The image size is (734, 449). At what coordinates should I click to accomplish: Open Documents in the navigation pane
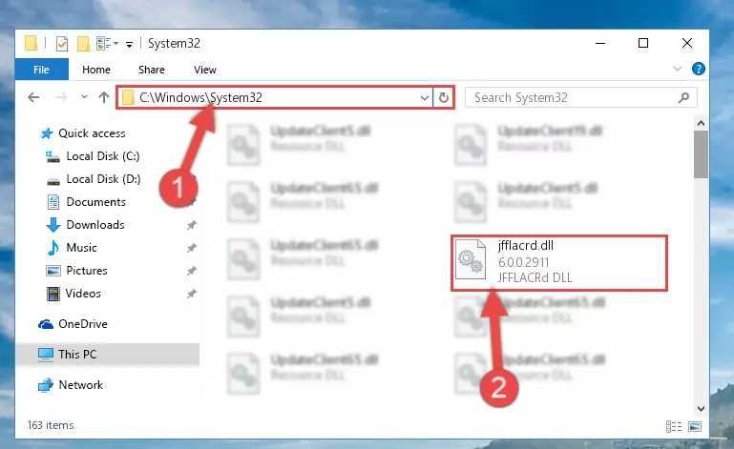87,202
